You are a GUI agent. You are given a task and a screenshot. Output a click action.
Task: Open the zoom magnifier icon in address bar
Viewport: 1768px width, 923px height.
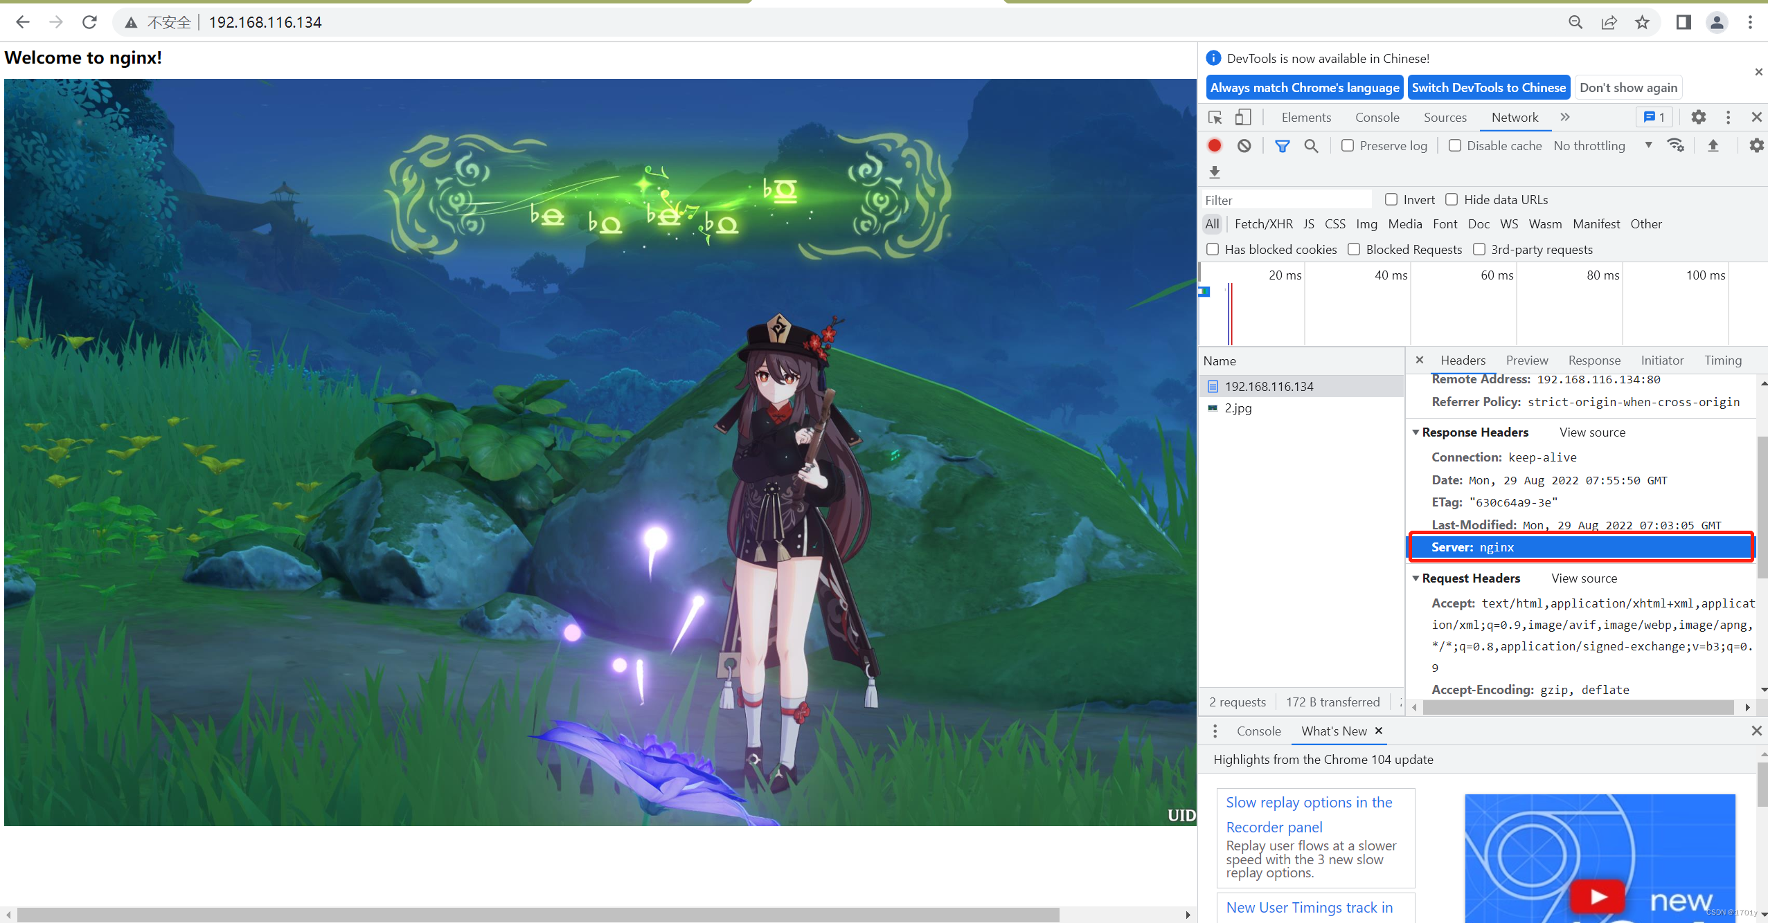[x=1575, y=22]
